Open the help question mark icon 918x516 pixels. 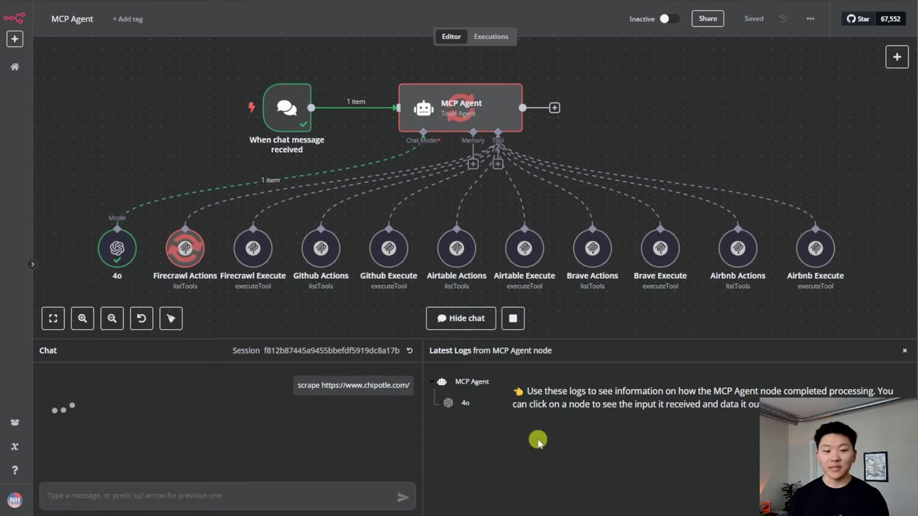[14, 470]
